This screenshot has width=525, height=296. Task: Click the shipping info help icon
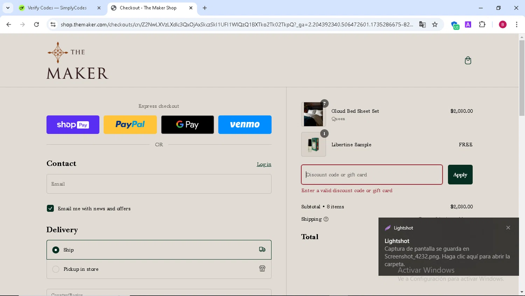click(x=326, y=219)
